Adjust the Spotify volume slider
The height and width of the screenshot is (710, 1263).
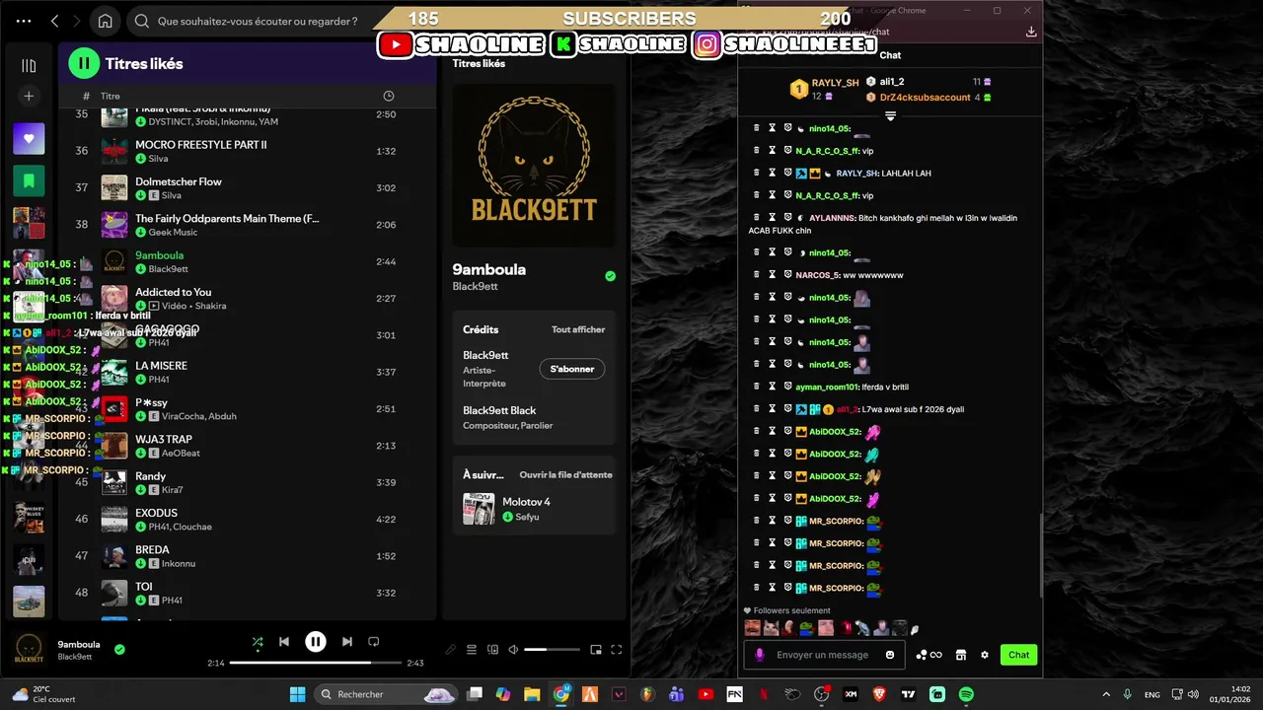552,650
